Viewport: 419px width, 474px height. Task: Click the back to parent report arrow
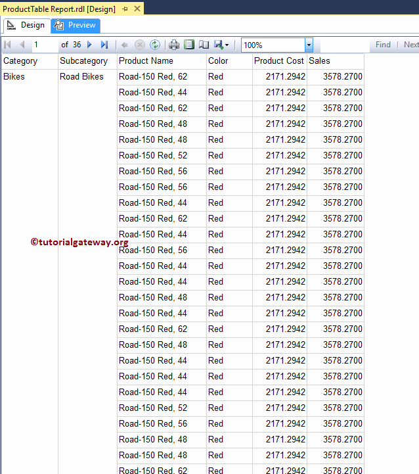(x=124, y=45)
